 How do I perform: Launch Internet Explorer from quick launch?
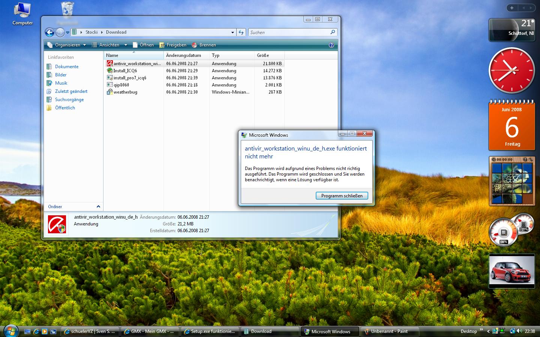36,331
